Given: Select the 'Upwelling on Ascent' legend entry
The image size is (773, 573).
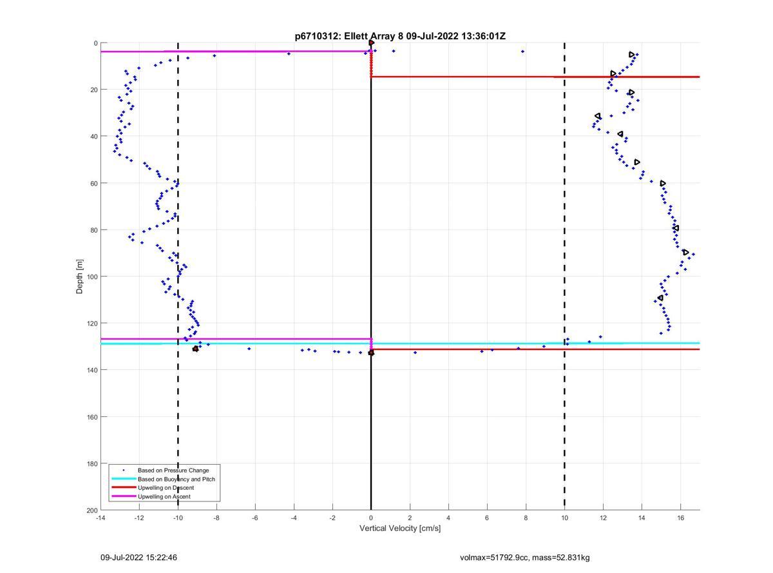Looking at the screenshot, I should [x=164, y=496].
